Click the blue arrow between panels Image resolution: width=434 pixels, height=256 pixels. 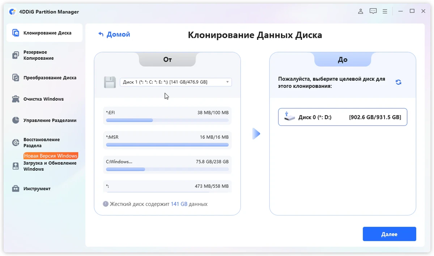256,133
